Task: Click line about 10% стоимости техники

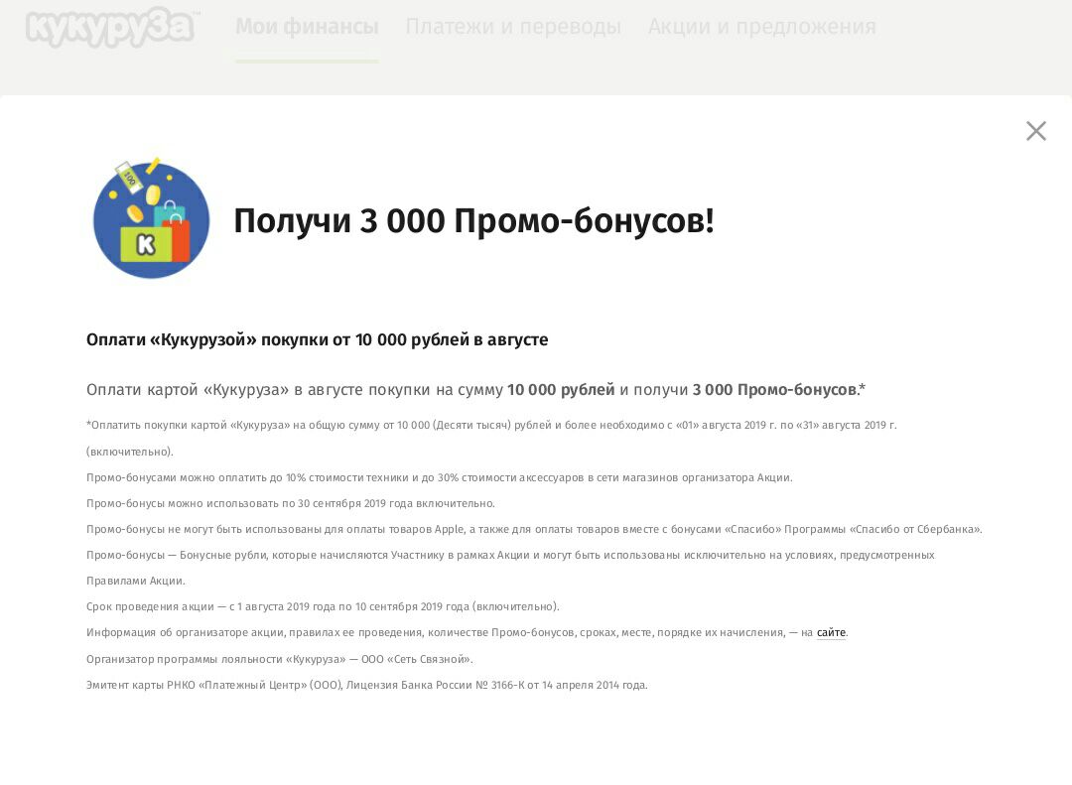Action: (x=440, y=477)
